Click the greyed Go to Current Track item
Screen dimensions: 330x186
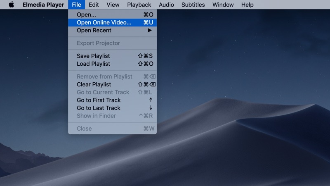pyautogui.click(x=112, y=92)
